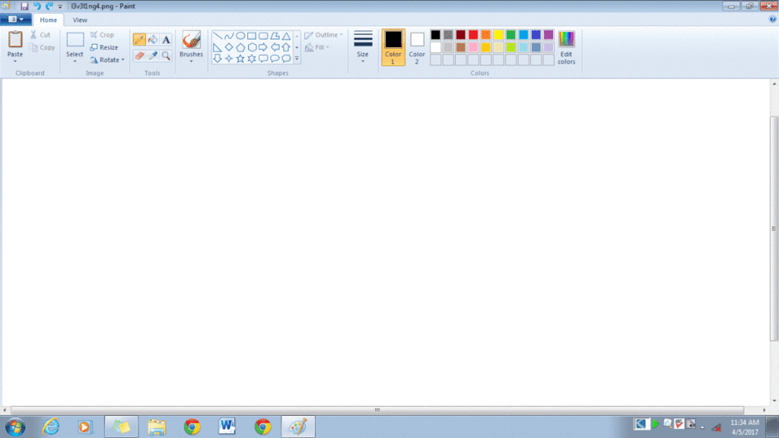Choose the Six-point star shape
The width and height of the screenshot is (779, 438).
coord(252,59)
